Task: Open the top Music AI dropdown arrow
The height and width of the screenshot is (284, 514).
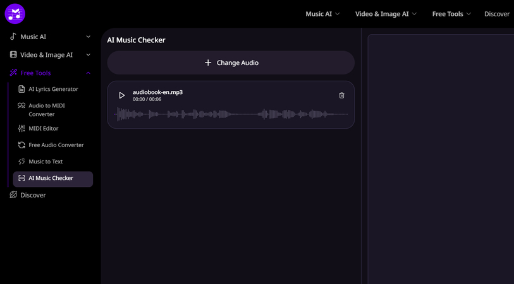Action: 338,14
